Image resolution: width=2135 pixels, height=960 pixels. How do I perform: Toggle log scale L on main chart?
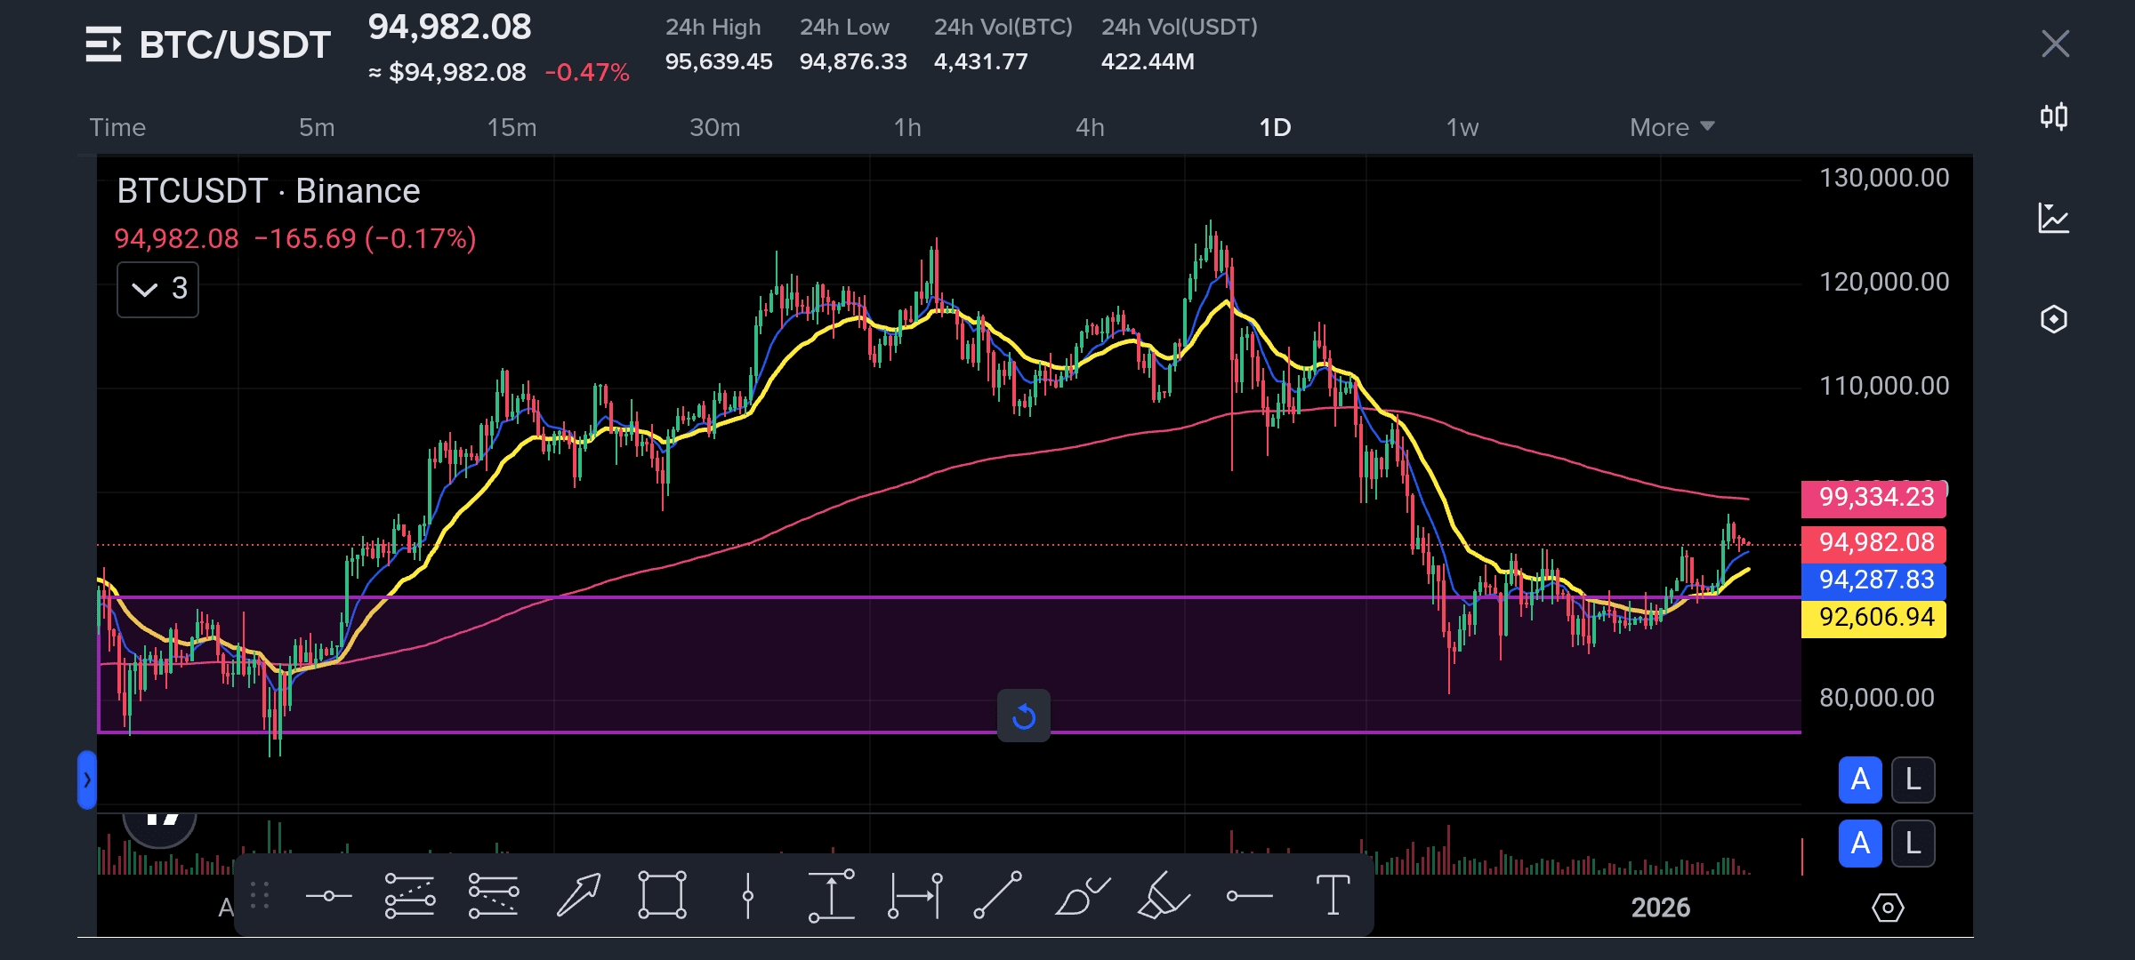1913,780
